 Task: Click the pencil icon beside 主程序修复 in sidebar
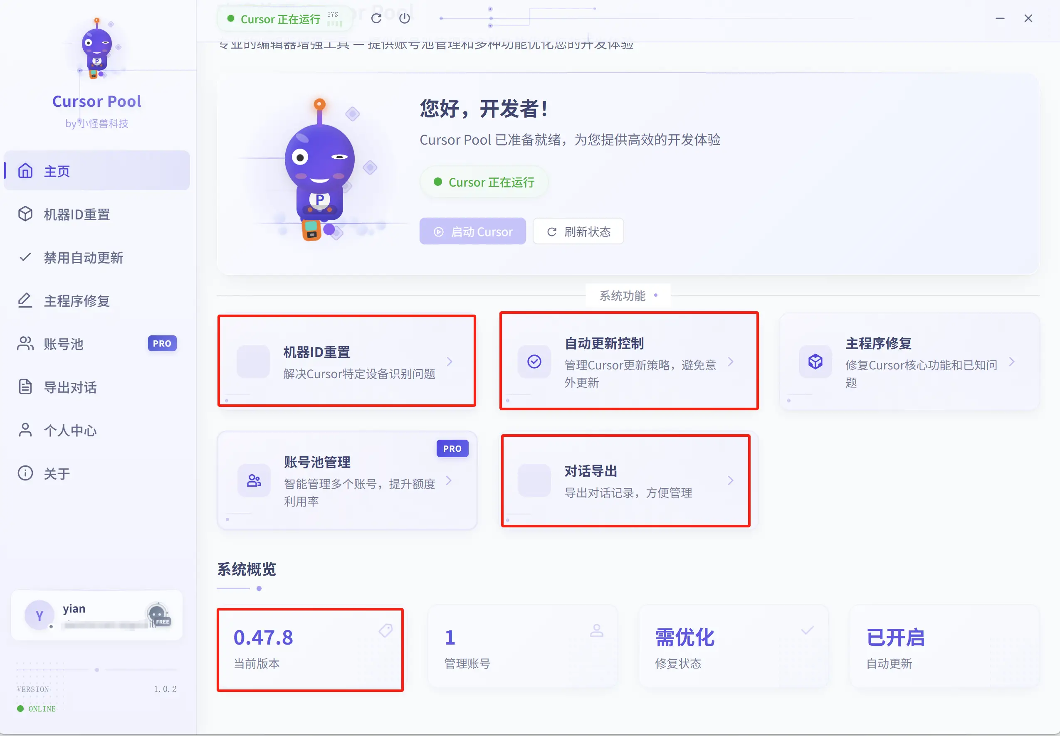point(25,300)
